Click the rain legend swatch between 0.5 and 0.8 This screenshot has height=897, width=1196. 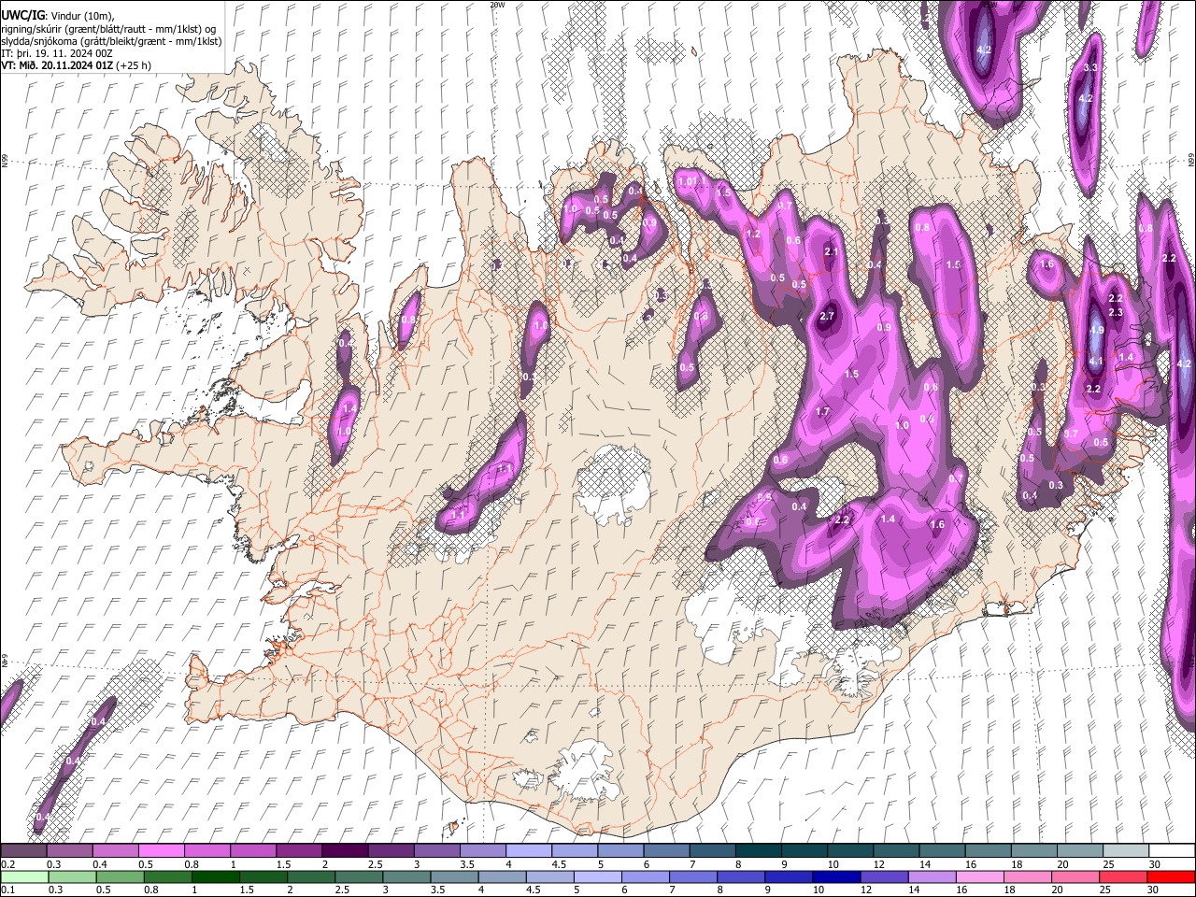point(120,876)
